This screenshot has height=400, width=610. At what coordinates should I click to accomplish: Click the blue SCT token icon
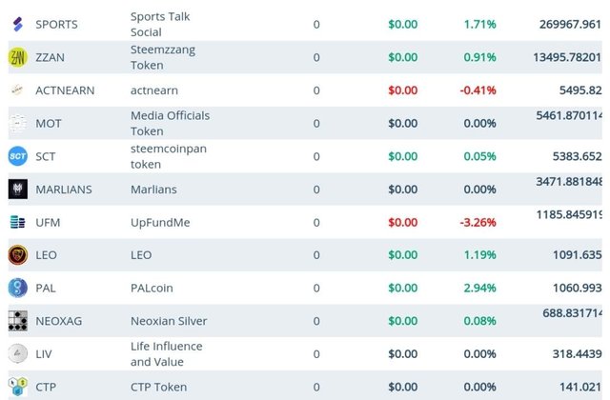pos(18,156)
